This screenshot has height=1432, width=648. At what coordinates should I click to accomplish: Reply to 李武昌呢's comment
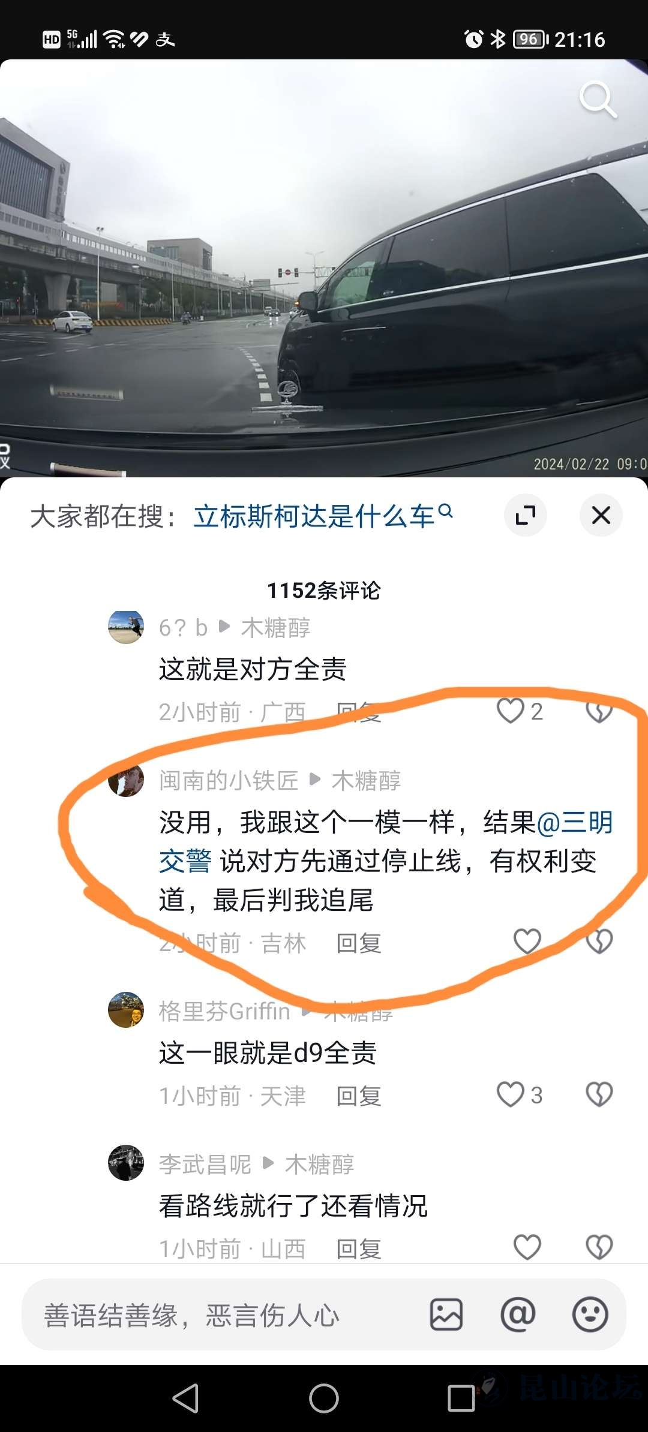(359, 1249)
